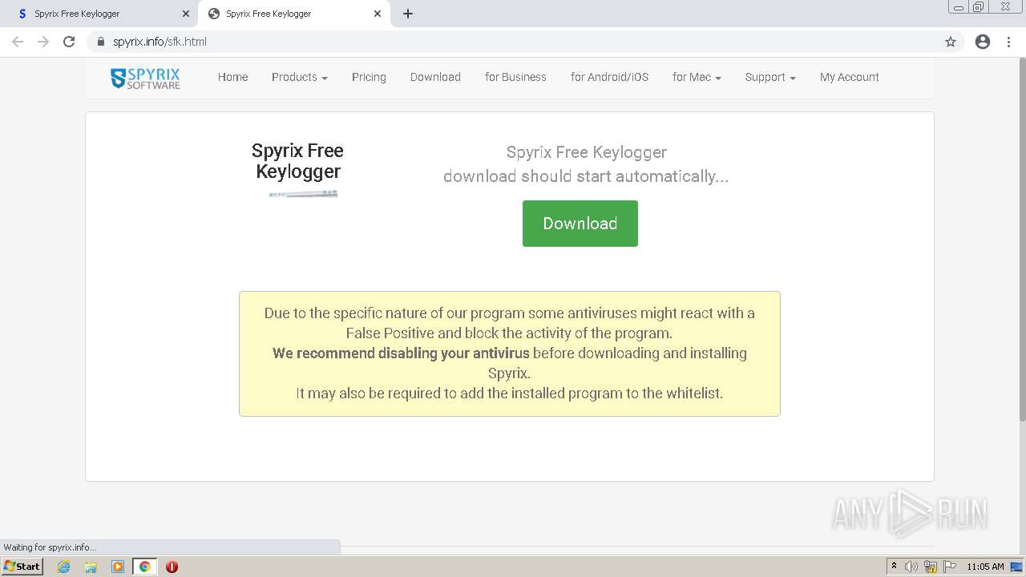
Task: Go back with browser back arrow
Action: point(18,42)
